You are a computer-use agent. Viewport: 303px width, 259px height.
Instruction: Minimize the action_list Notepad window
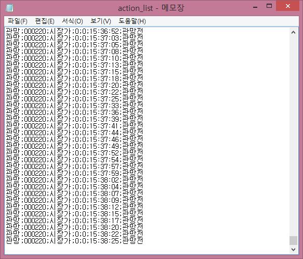click(x=255, y=7)
